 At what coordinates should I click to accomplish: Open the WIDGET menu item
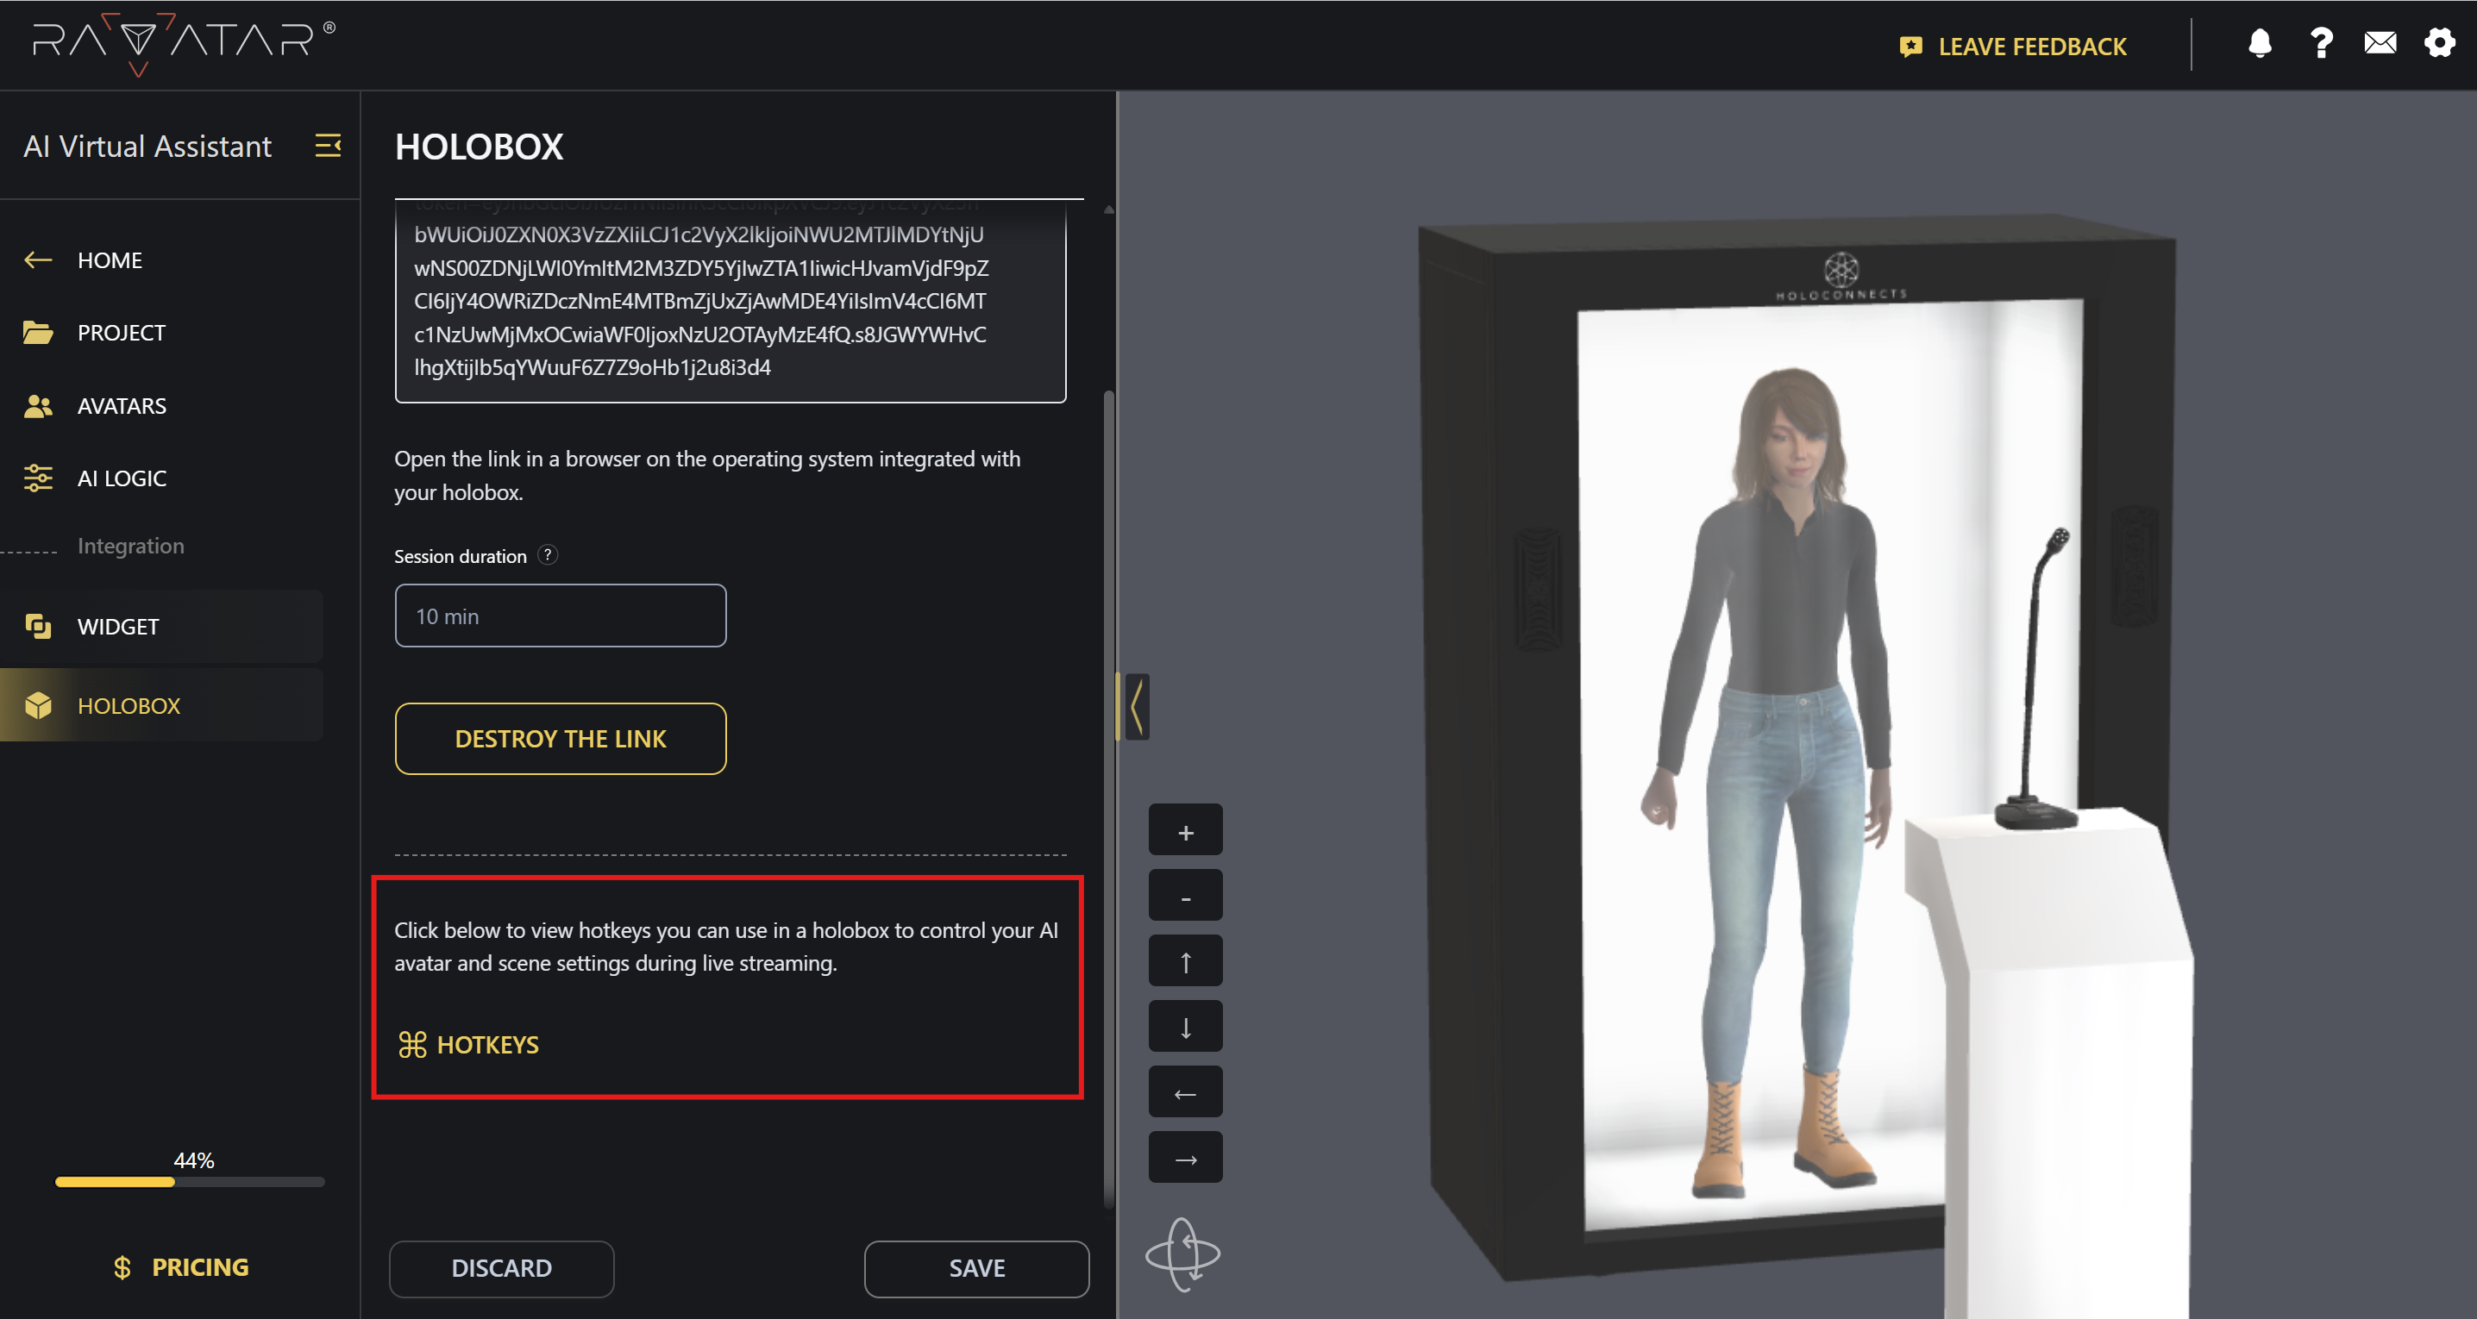(x=118, y=627)
